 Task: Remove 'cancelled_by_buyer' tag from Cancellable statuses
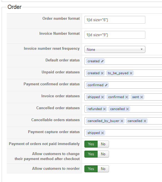[x=122, y=121]
